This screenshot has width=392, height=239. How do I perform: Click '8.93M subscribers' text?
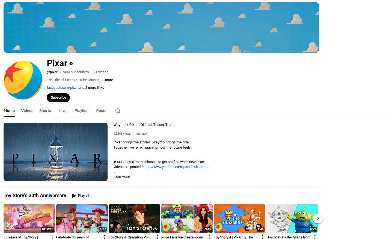coord(75,72)
